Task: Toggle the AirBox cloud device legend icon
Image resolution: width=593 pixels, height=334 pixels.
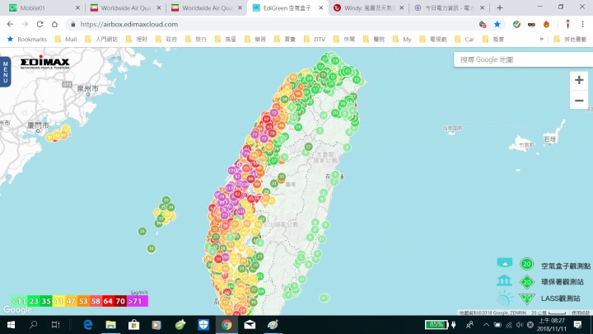Action: (x=505, y=262)
